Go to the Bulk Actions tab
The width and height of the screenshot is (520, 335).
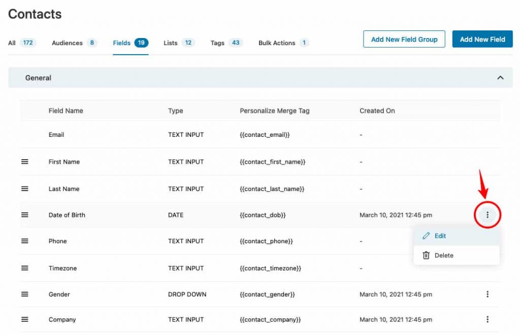[284, 43]
